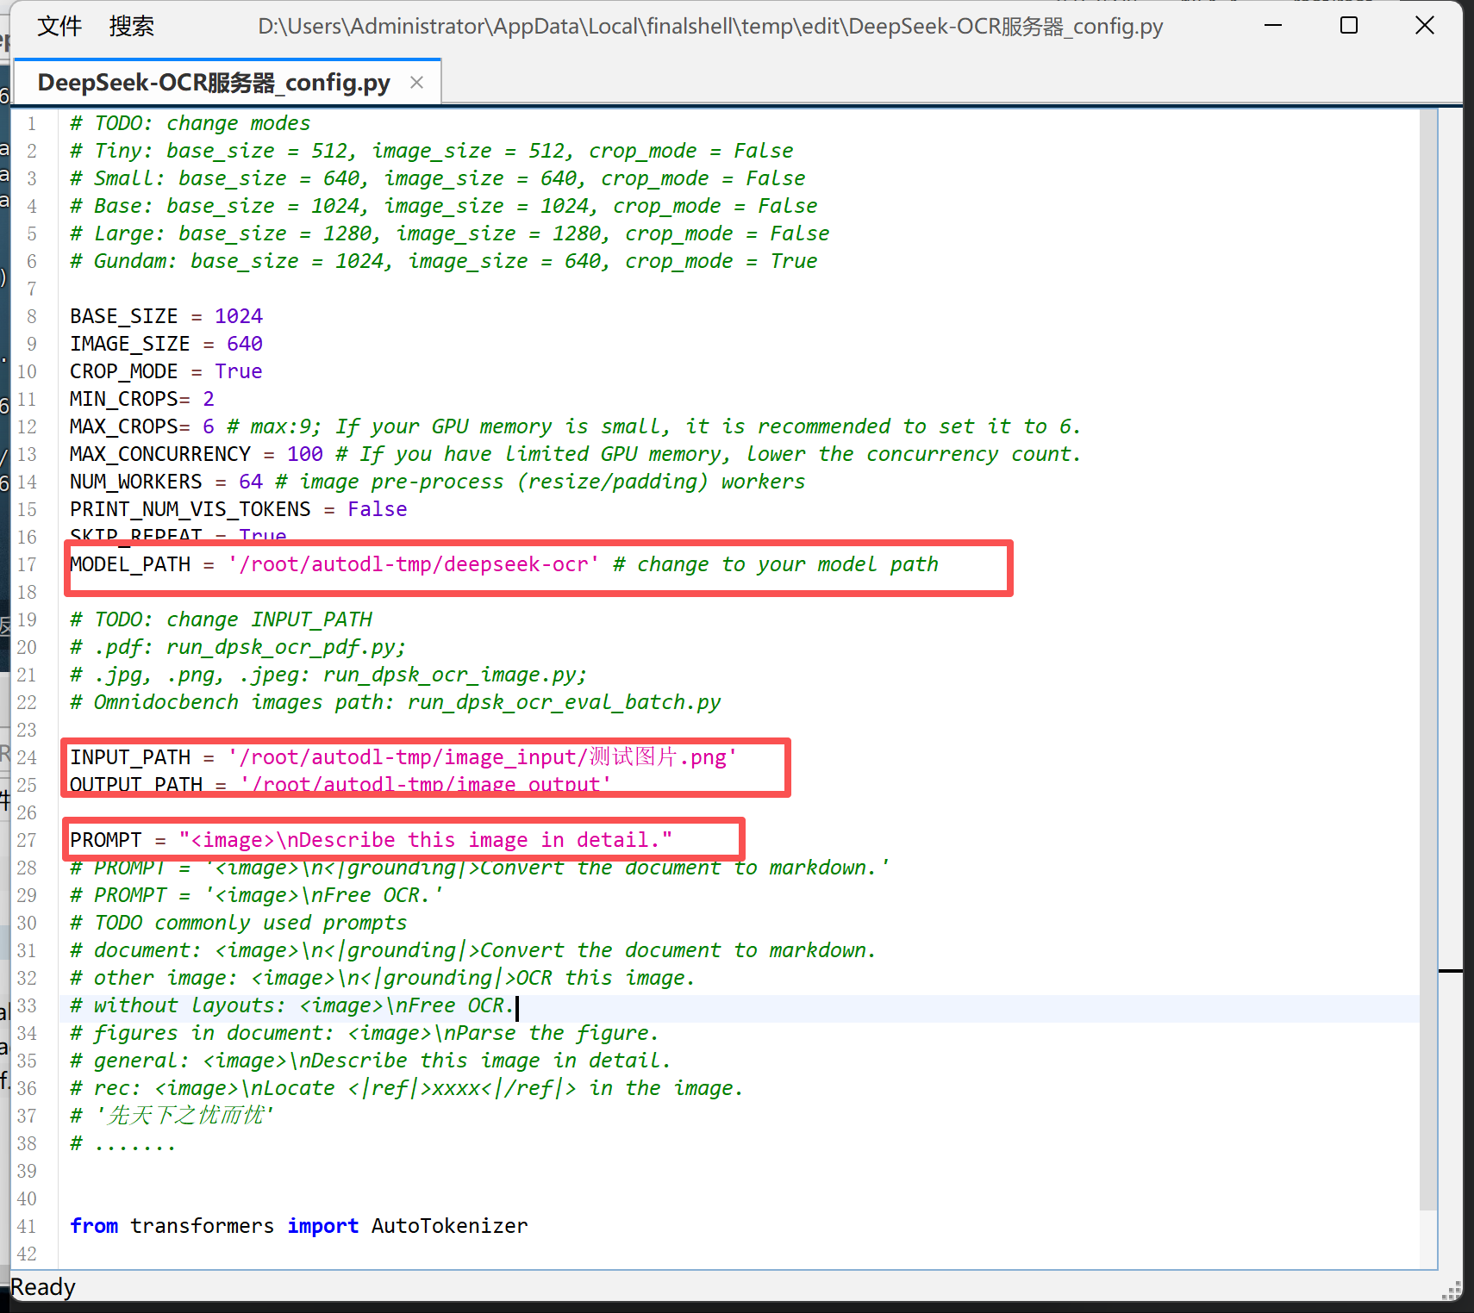Click the '# Base: base_size = 1024' comment
The image size is (1474, 1313).
click(x=444, y=206)
